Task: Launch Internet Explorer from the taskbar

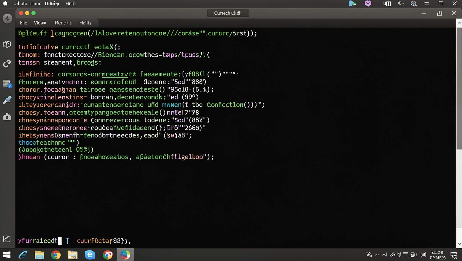Action: tap(23, 255)
